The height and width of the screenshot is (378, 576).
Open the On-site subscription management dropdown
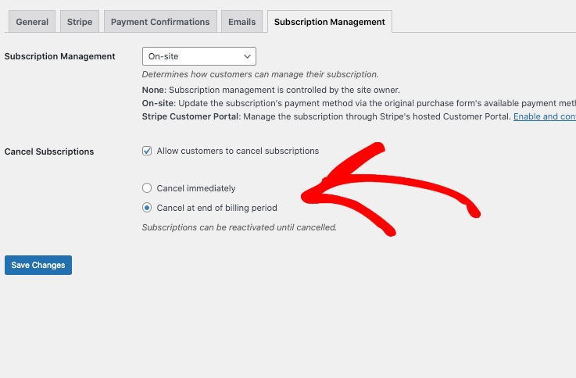(x=199, y=56)
